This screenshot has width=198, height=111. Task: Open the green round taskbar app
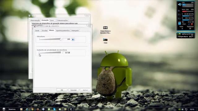49,109
